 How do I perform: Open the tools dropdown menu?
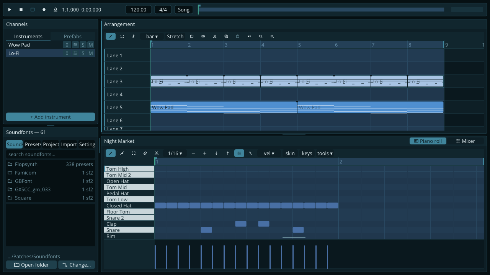[x=325, y=153]
